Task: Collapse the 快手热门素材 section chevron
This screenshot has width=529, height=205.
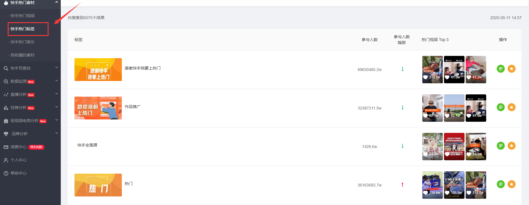Action: pyautogui.click(x=56, y=2)
